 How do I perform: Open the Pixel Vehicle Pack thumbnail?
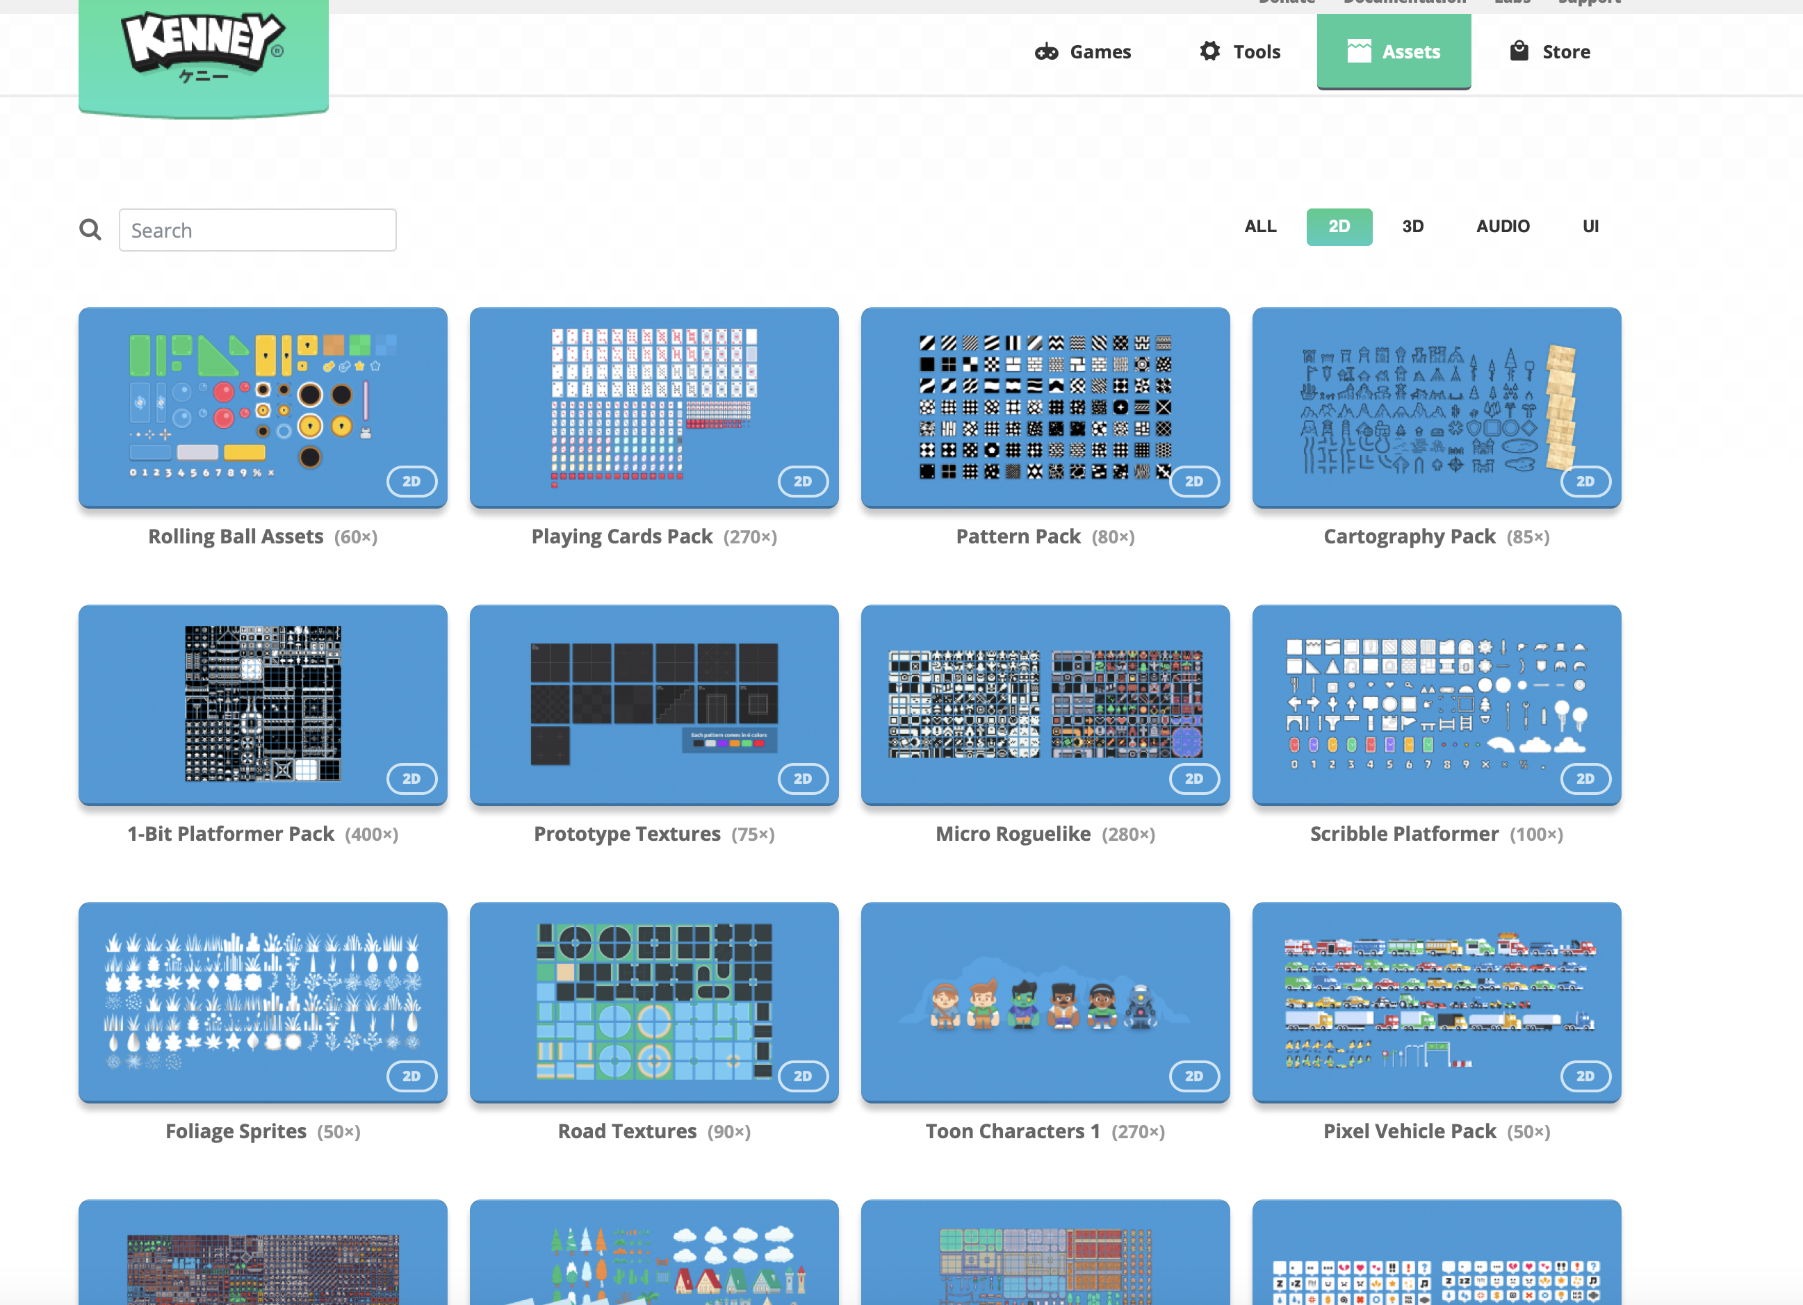[1437, 1001]
